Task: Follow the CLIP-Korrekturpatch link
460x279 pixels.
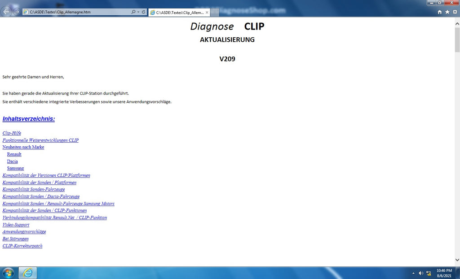Action: [x=22, y=246]
